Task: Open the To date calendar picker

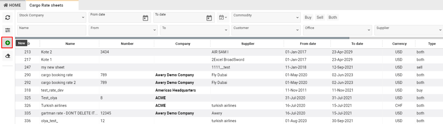Action: pos(209,18)
